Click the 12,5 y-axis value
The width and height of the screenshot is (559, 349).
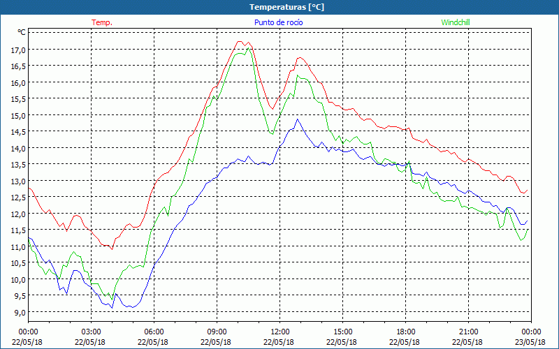coord(19,198)
